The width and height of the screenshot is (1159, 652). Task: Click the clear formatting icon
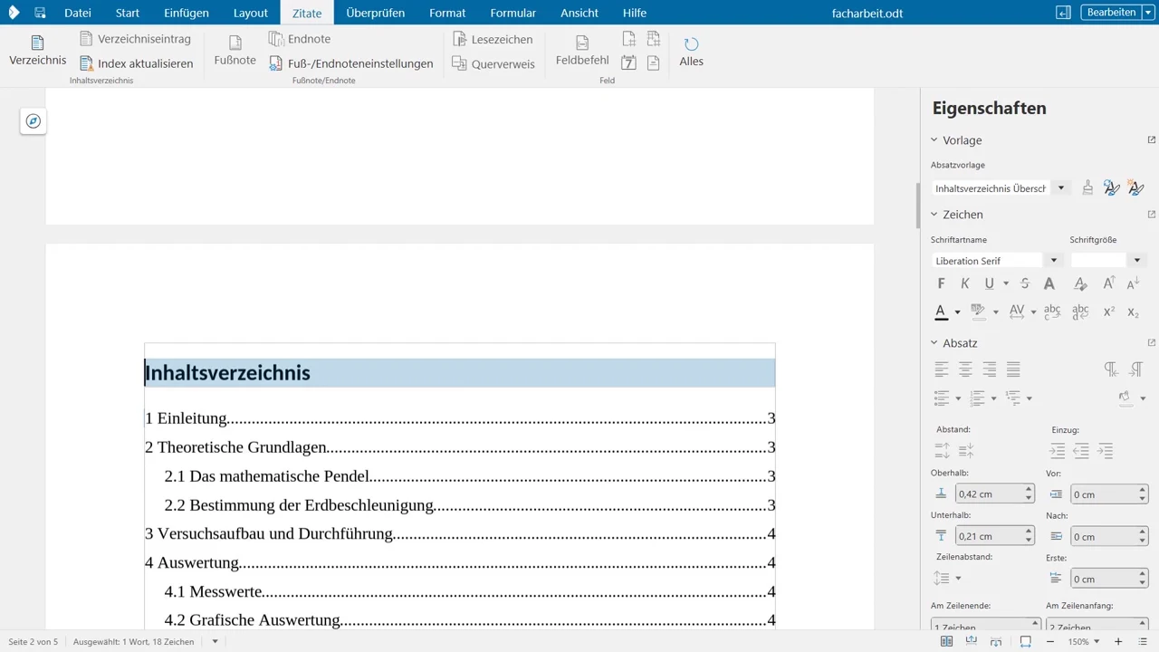click(1079, 284)
